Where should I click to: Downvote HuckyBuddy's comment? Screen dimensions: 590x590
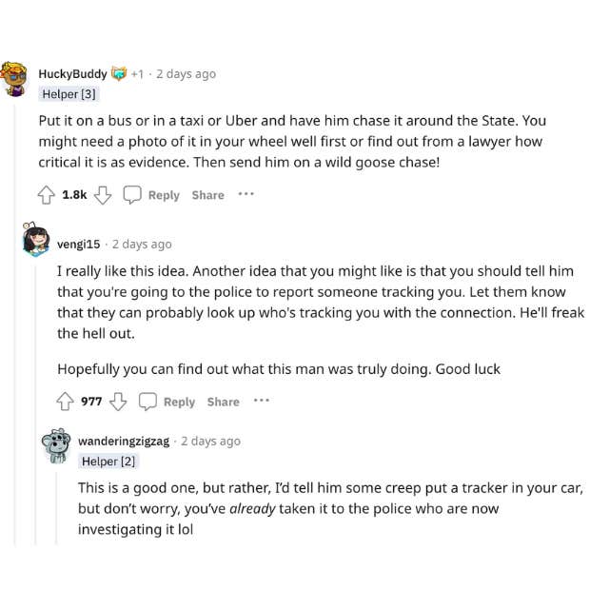pos(103,195)
